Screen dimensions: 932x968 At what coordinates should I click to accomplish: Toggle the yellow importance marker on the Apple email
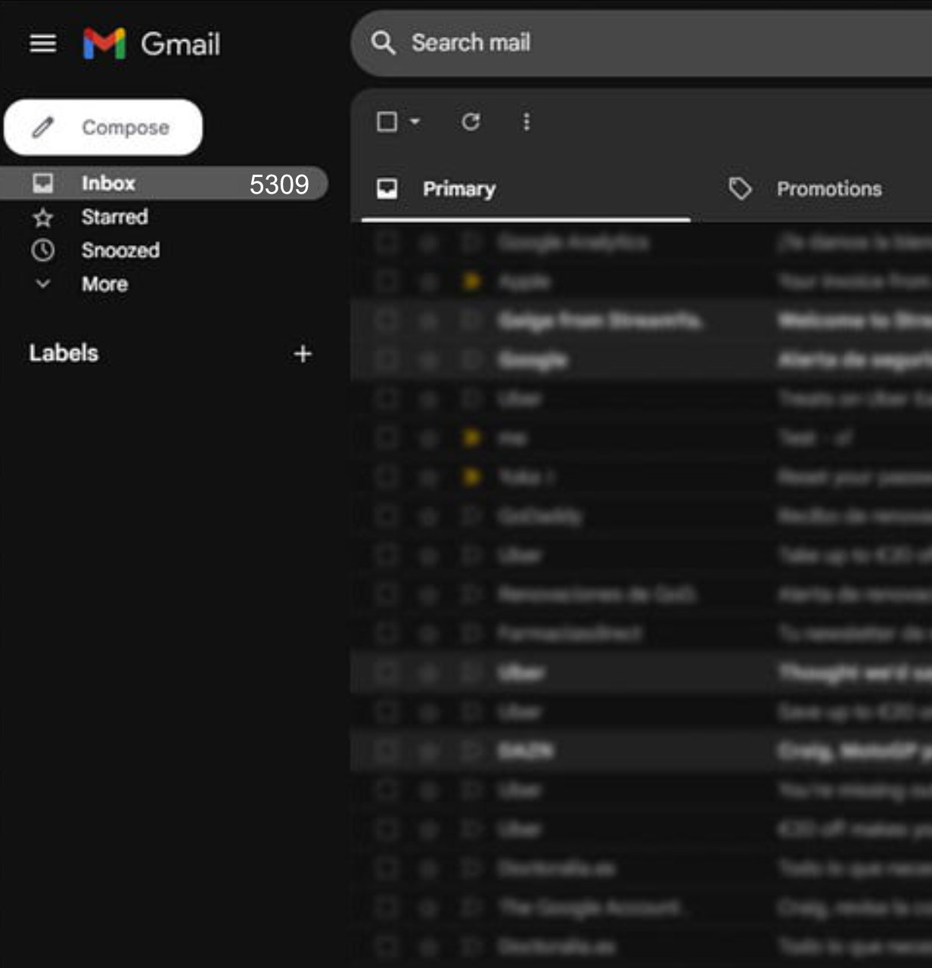[x=471, y=281]
